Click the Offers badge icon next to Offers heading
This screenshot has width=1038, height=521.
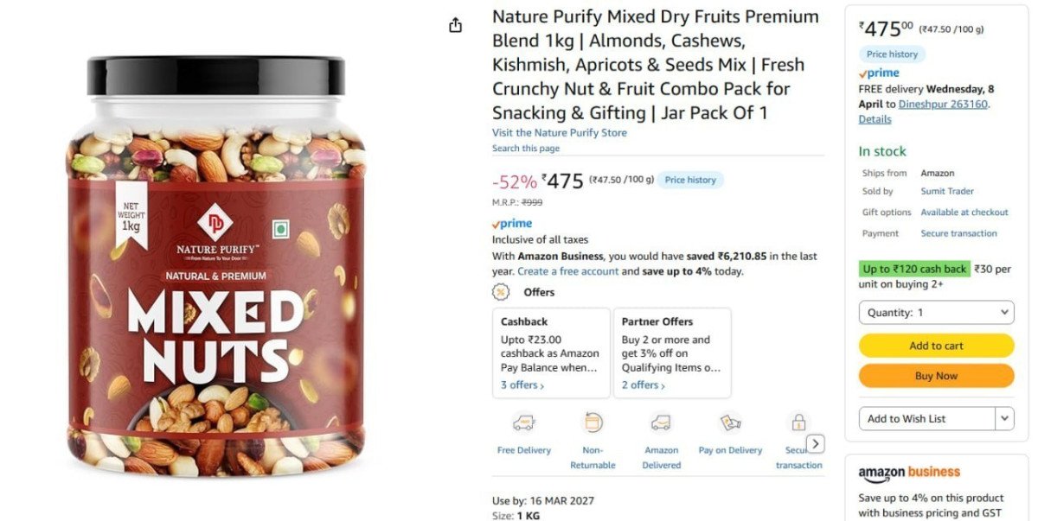point(500,292)
